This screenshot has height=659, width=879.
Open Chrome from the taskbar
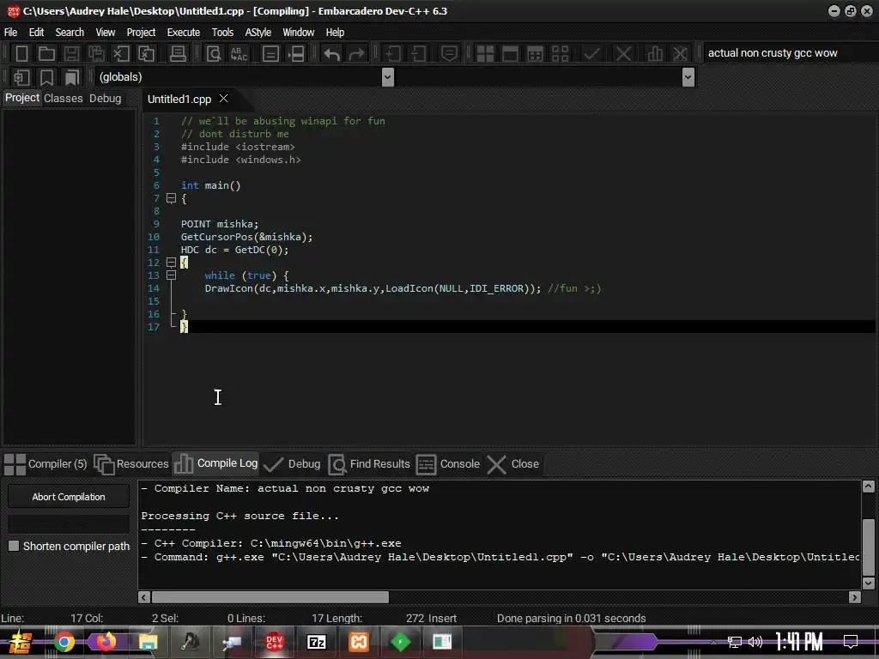[x=64, y=642]
